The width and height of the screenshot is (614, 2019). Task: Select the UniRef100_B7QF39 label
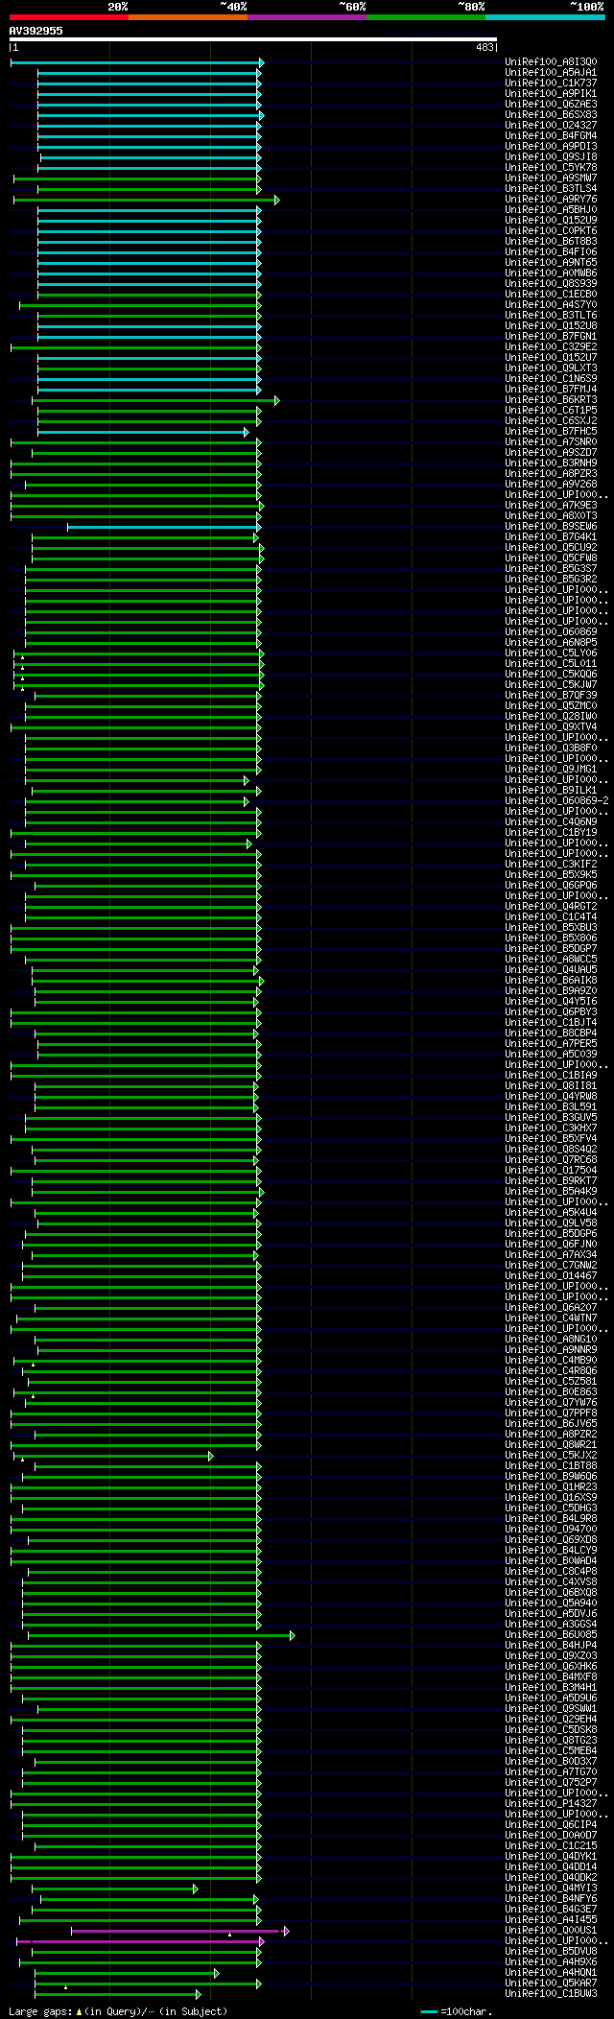tap(551, 696)
